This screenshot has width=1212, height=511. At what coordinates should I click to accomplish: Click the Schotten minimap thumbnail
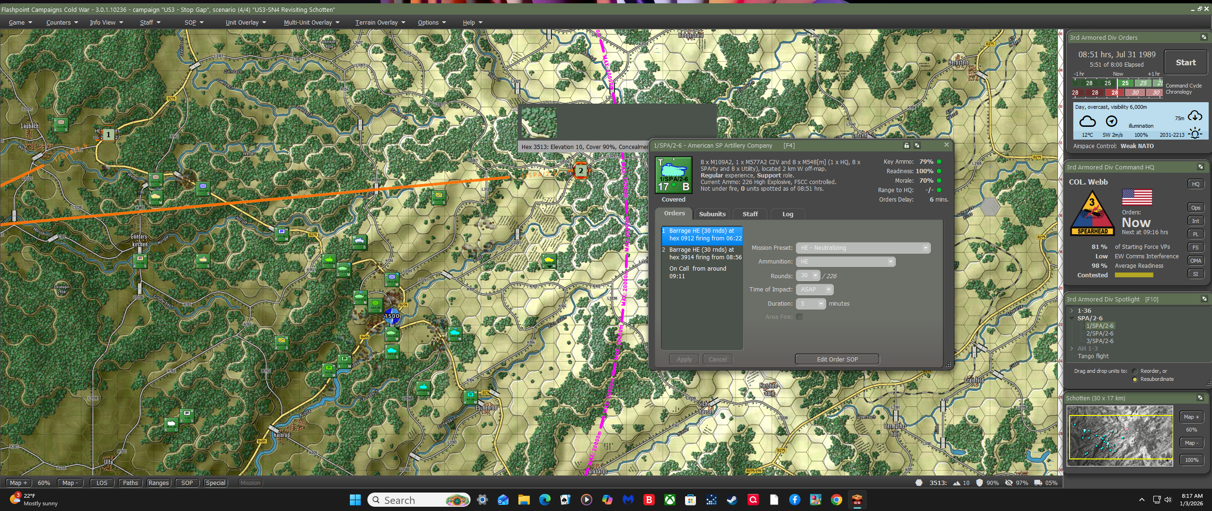point(1120,436)
